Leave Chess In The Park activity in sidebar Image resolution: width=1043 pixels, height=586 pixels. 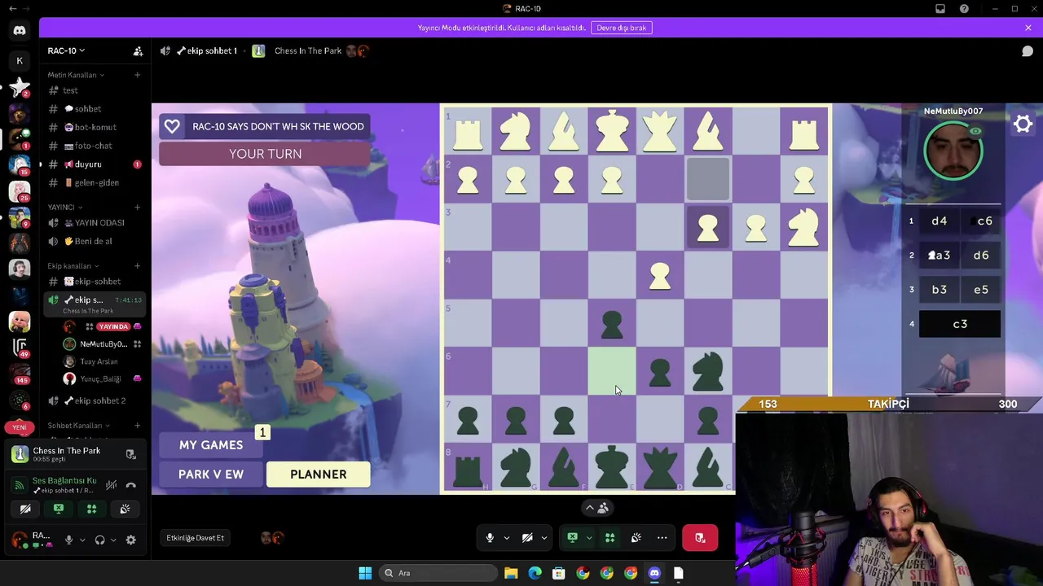(x=130, y=454)
